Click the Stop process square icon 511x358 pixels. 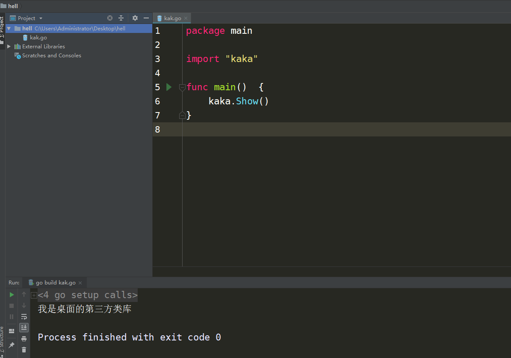click(12, 306)
